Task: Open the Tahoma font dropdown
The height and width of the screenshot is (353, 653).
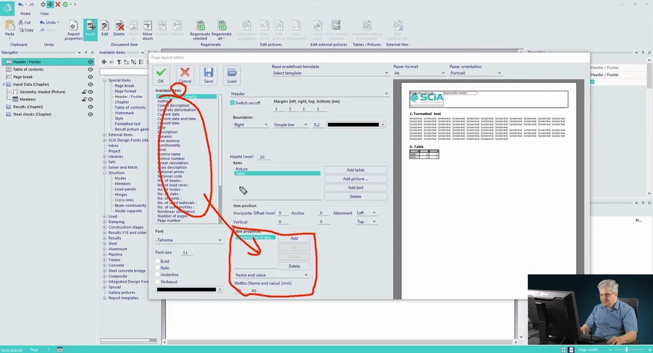Action: point(189,240)
